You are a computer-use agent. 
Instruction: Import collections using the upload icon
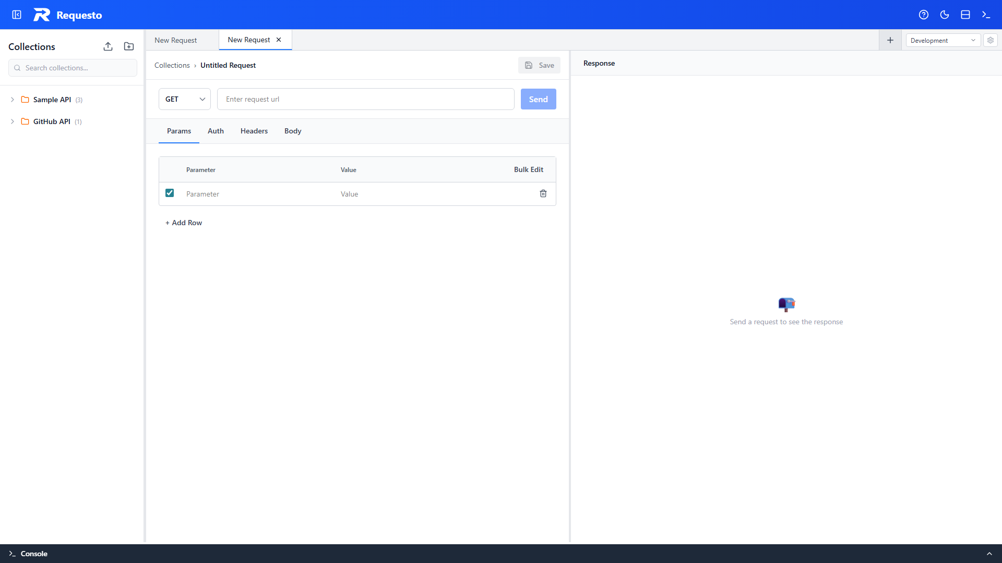pos(108,46)
